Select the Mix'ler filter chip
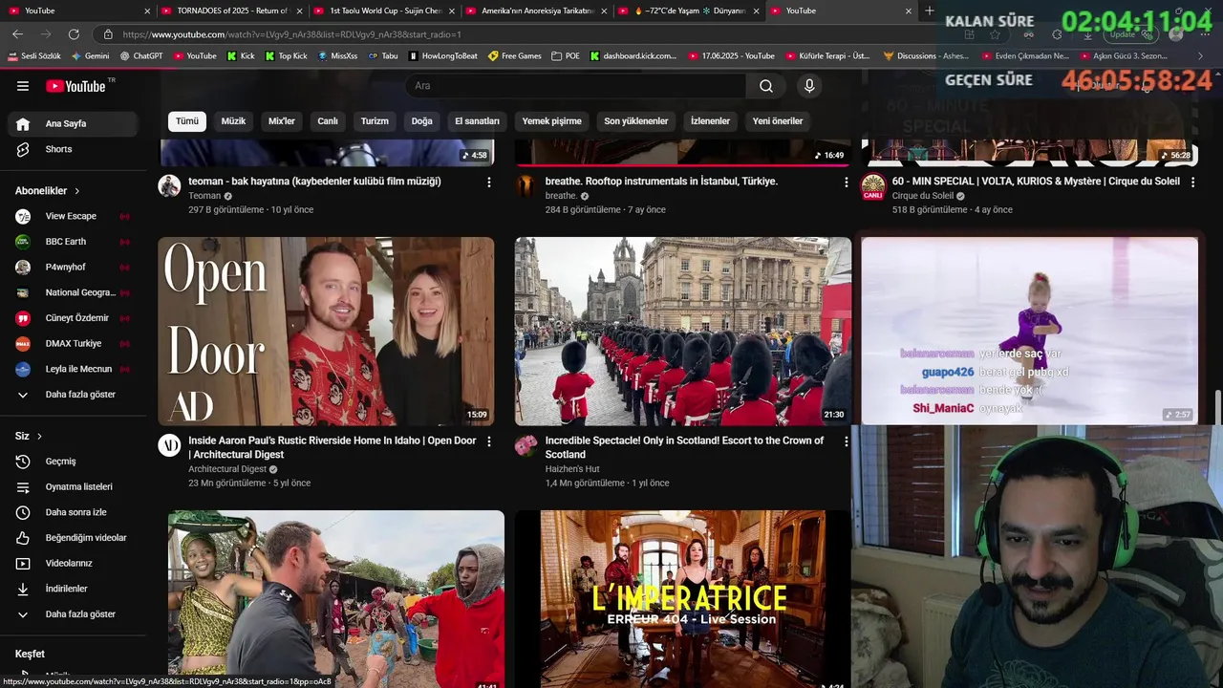The image size is (1223, 688). 282,121
